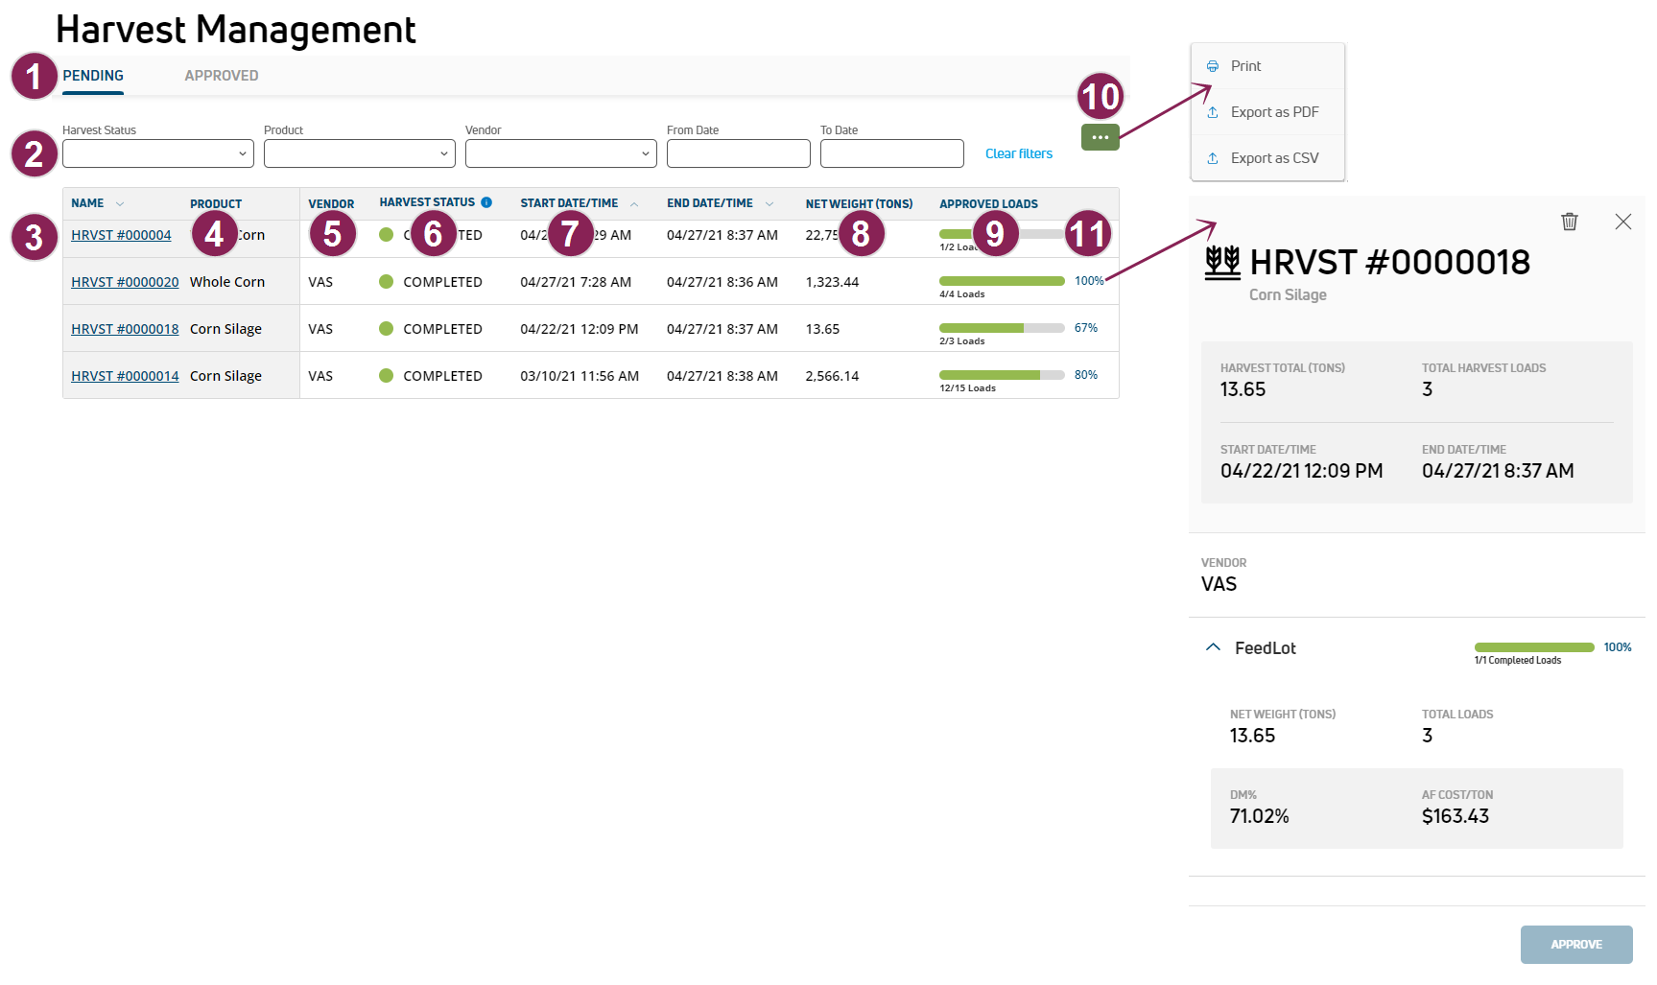Open the Product filter dropdown
The width and height of the screenshot is (1657, 985).
359,153
